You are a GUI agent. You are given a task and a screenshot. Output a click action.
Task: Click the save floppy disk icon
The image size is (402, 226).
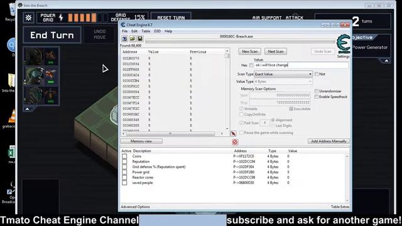click(x=140, y=39)
